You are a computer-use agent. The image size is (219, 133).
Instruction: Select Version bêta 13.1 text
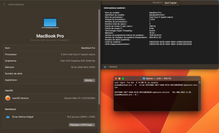80,98
